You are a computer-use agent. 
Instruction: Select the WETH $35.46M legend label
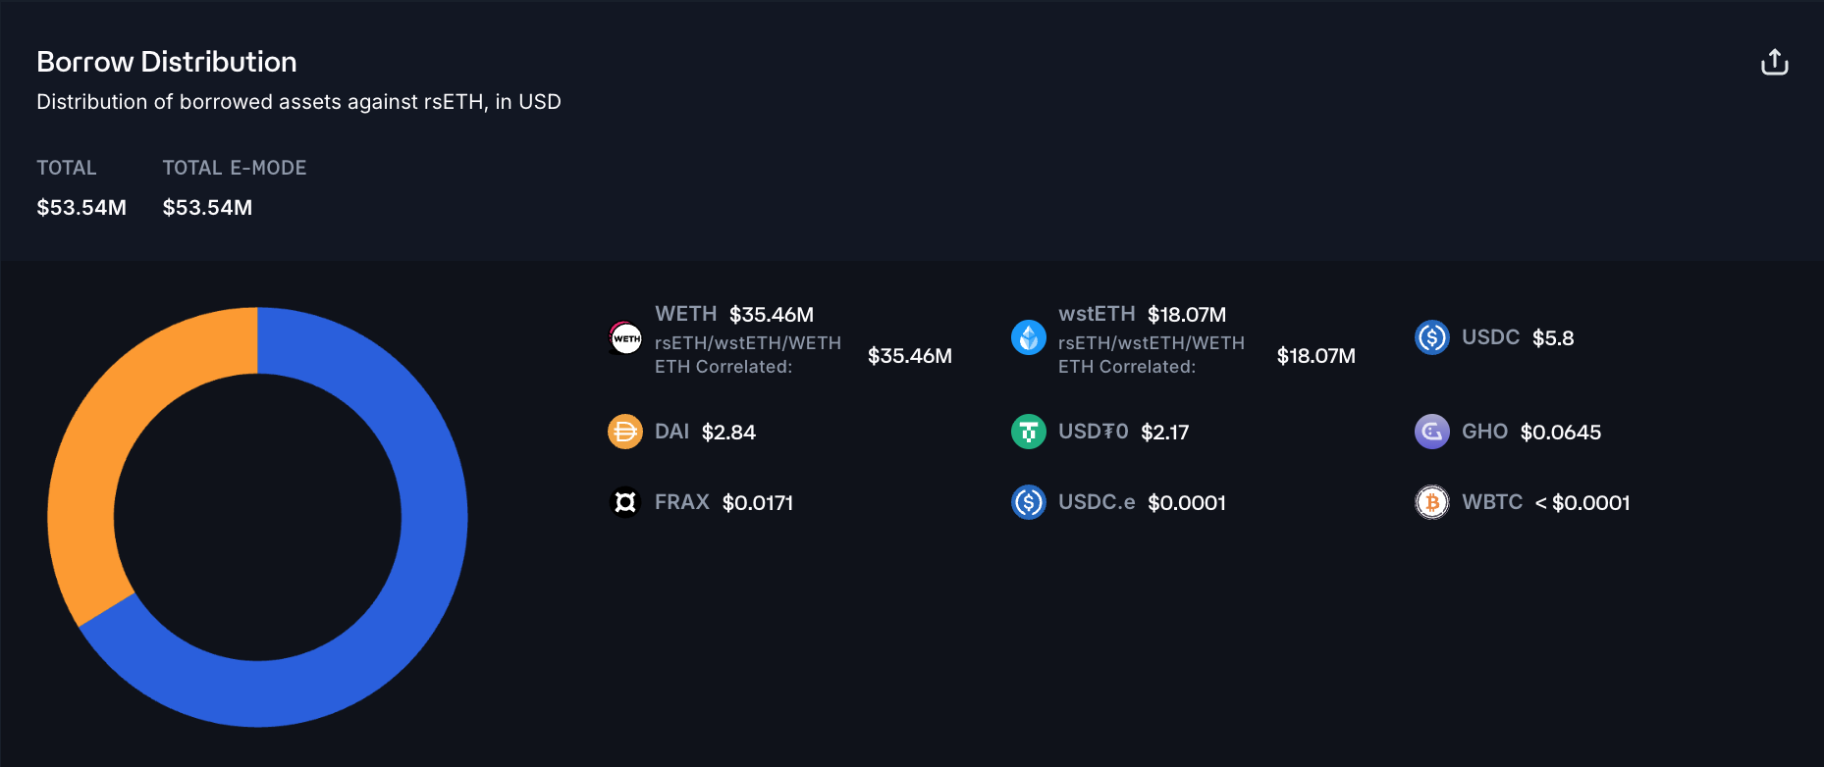(734, 314)
